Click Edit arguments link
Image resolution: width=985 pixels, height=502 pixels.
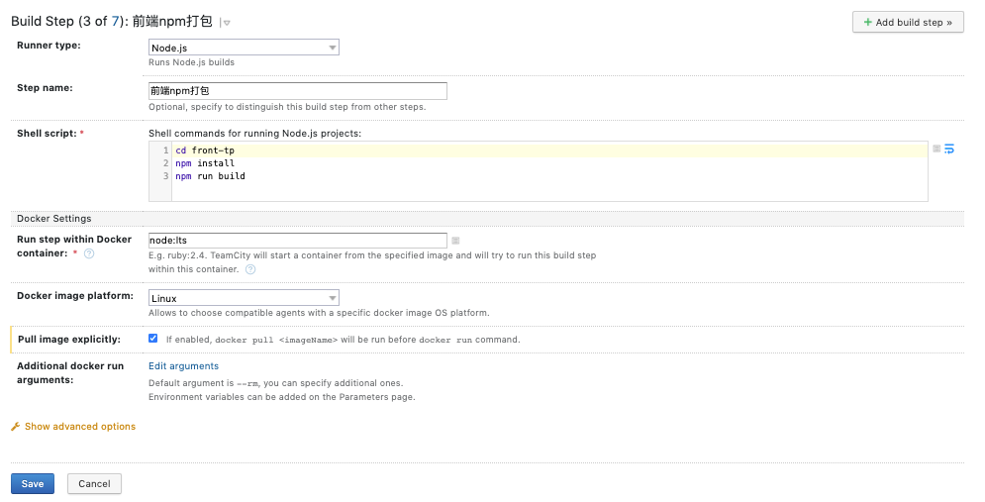(183, 366)
